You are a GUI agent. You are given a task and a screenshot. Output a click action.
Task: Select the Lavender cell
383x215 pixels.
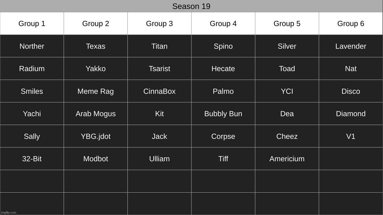coord(351,46)
